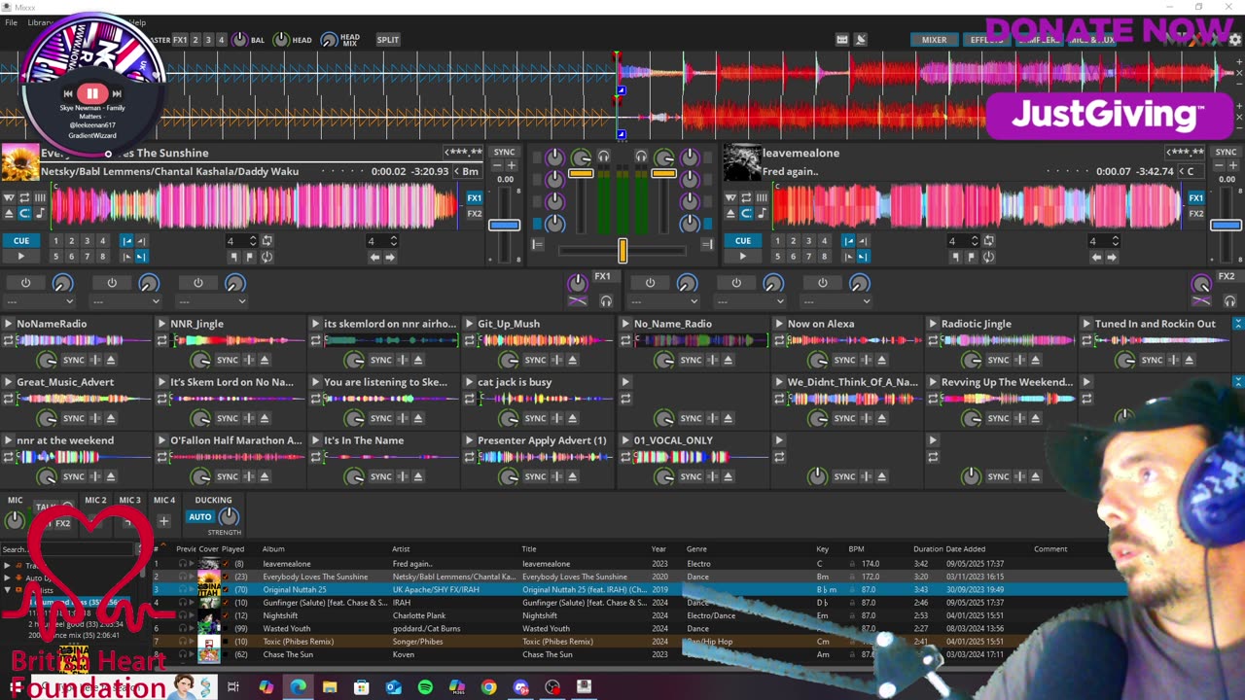
Task: Eject the track from the leavemealone deck
Action: [x=731, y=213]
